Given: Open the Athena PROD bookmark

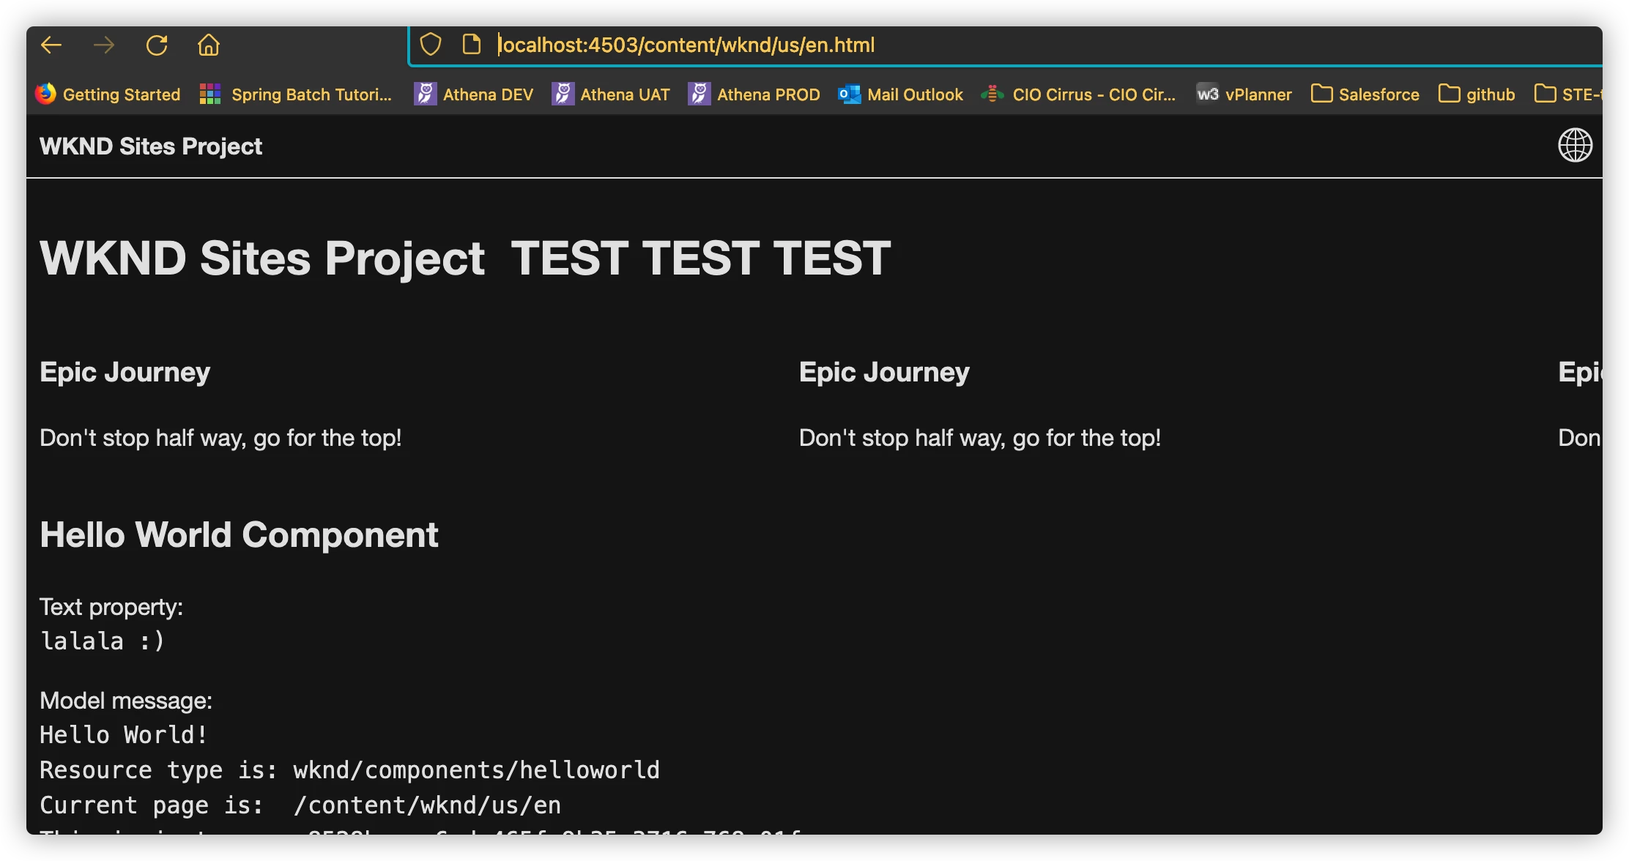Looking at the screenshot, I should point(754,94).
